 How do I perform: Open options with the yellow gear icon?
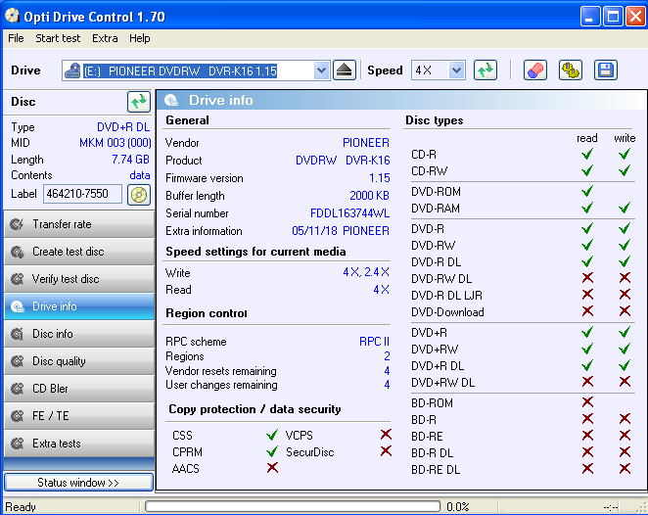click(x=571, y=70)
